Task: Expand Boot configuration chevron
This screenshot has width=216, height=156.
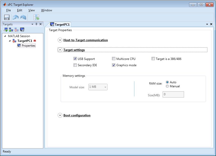Action: [x=60, y=115]
